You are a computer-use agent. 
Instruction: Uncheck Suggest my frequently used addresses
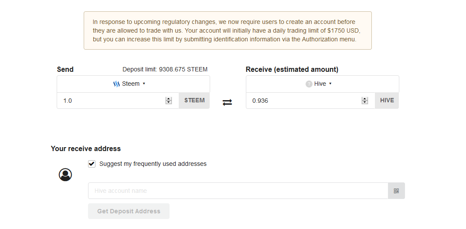point(92,164)
